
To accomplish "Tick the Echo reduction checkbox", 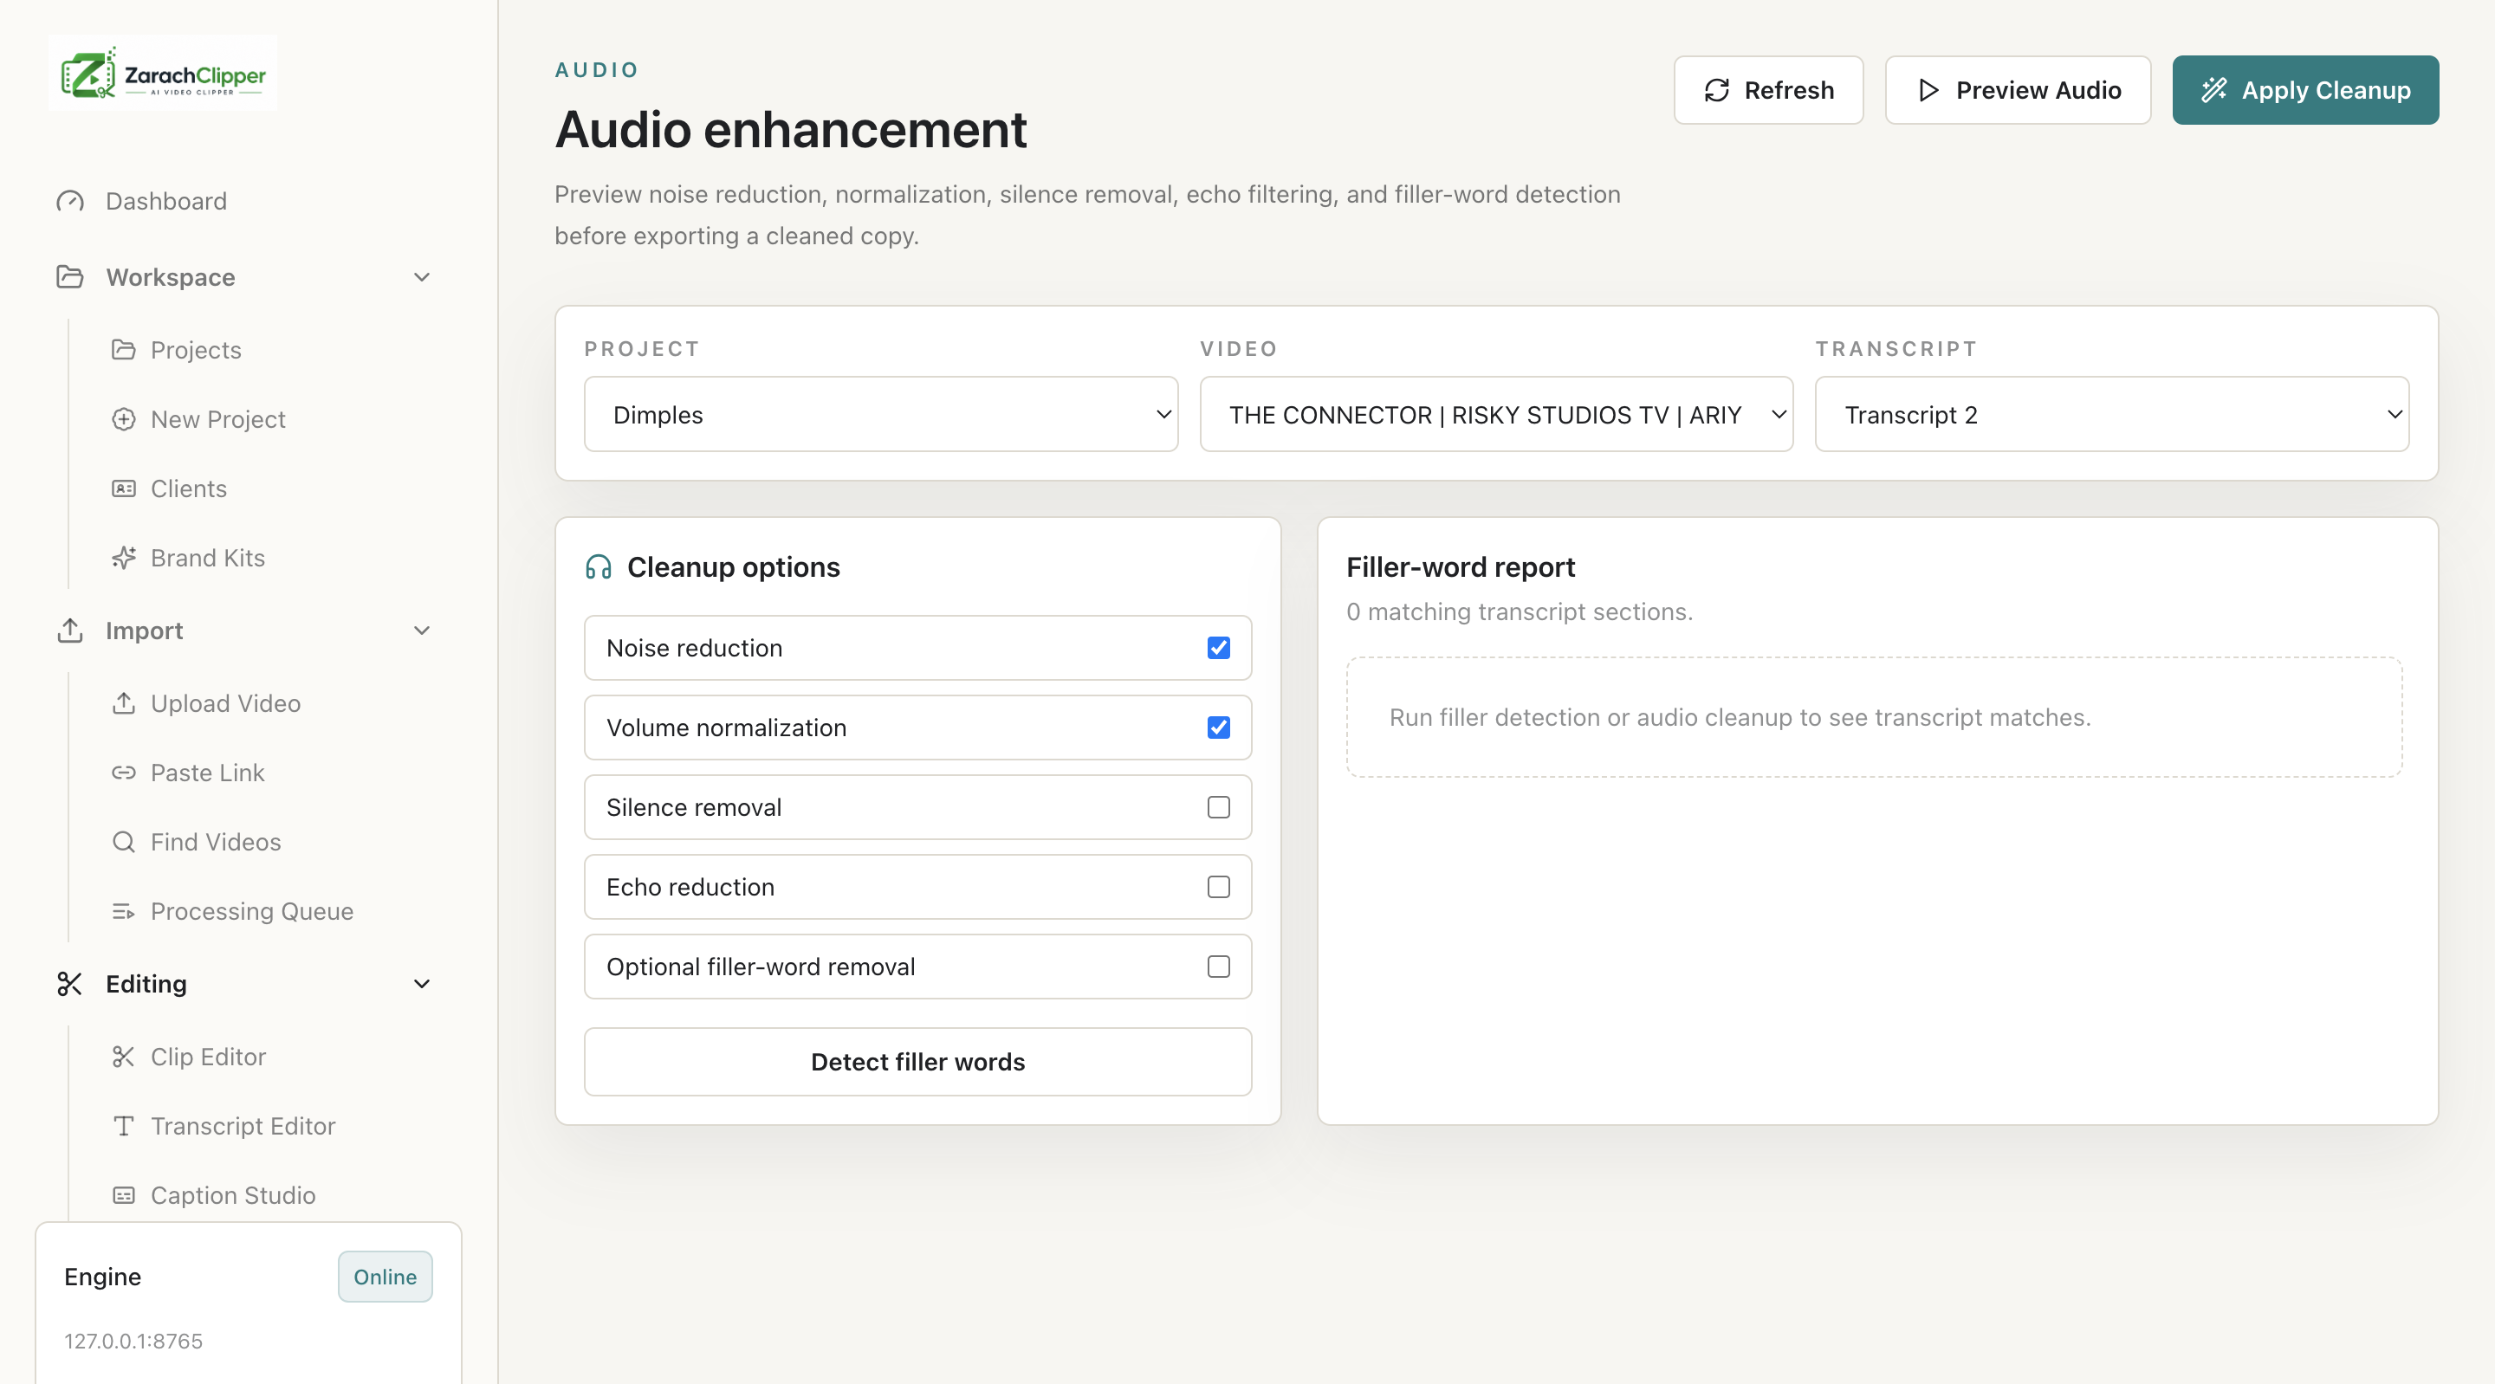I will tap(1218, 887).
